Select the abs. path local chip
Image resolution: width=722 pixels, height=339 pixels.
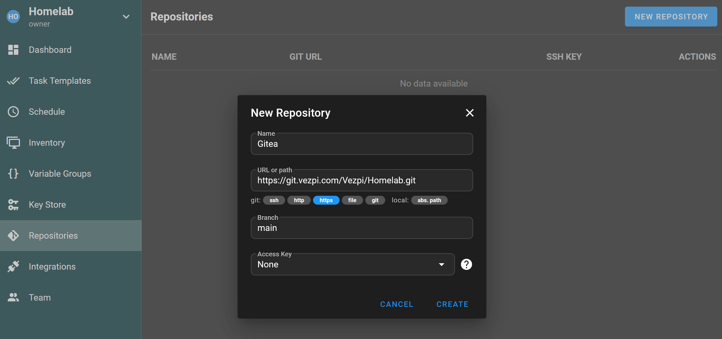[429, 200]
